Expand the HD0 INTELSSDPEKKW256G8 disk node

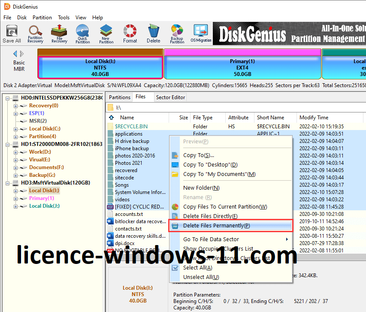(x=8, y=98)
